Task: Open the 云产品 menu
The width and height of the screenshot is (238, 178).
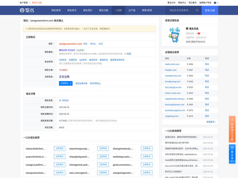Action: click(x=132, y=10)
